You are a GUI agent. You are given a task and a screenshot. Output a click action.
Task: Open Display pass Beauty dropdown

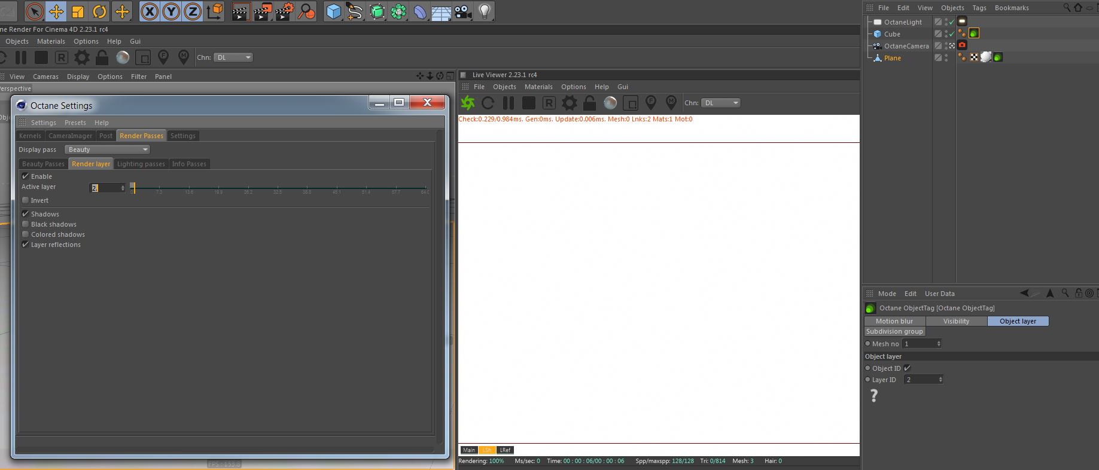point(107,149)
